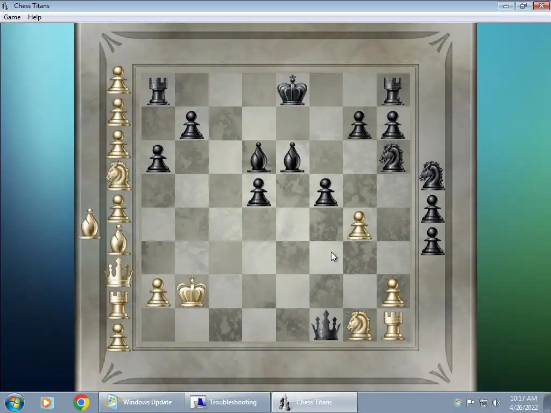Select the black bishop on e6
This screenshot has height=413, width=551.
(x=292, y=158)
